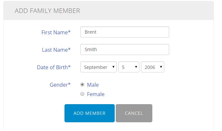Click the CANCEL button
Screen dimensions: 222x131
point(134,113)
